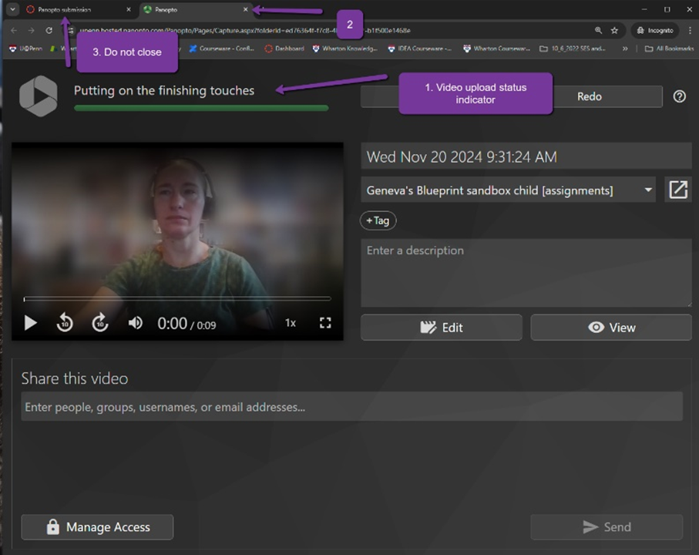Enter fullscreen video mode
This screenshot has height=555, width=699.
[x=325, y=323]
